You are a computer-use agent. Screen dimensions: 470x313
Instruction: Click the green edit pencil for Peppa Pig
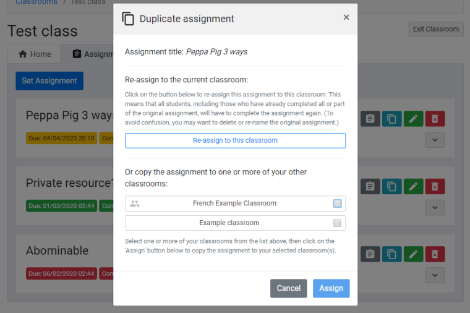coord(413,118)
